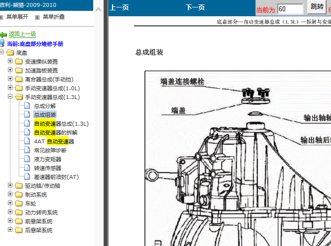Click folder icon for 前悬架系统
This screenshot has width=331, height=246.
(x=19, y=221)
